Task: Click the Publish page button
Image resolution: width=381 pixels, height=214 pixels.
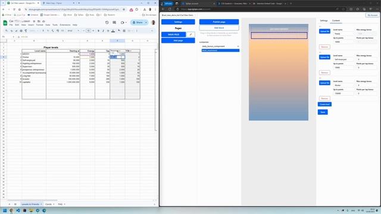Action: pyautogui.click(x=219, y=22)
